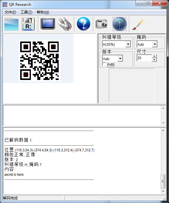Click down arrow of results pane scrollbar
Screen dimensions: 169x203
tap(163, 191)
